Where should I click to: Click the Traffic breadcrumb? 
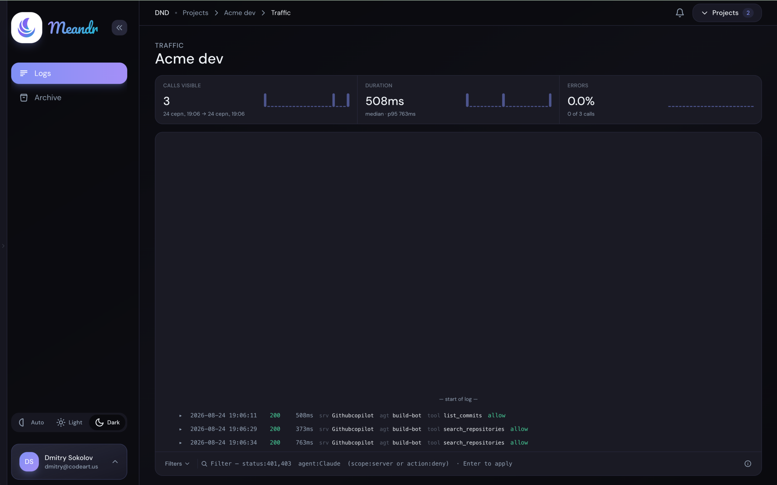pyautogui.click(x=281, y=13)
